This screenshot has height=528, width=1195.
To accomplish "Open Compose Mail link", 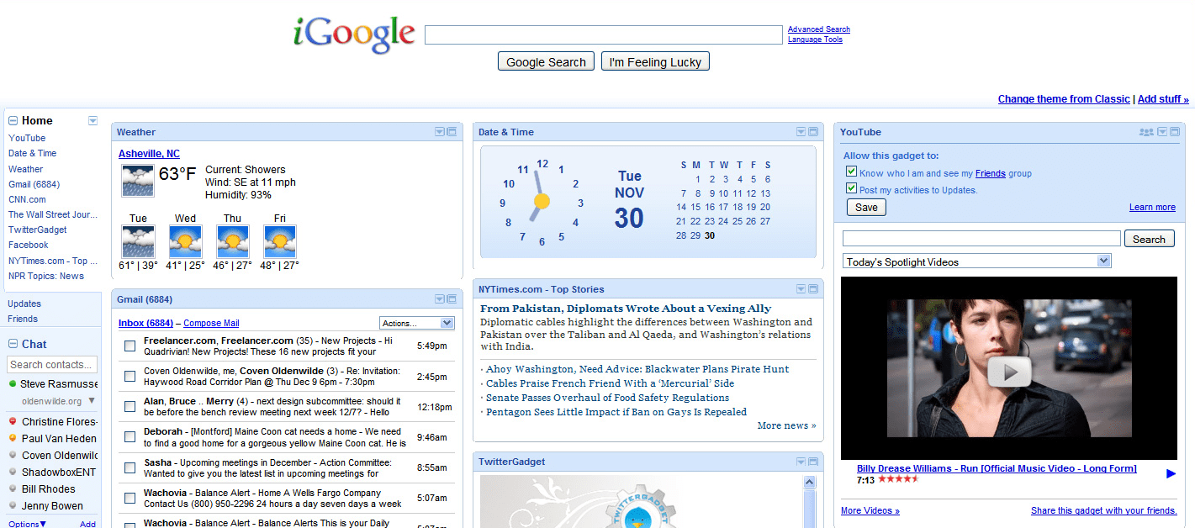I will pos(211,323).
